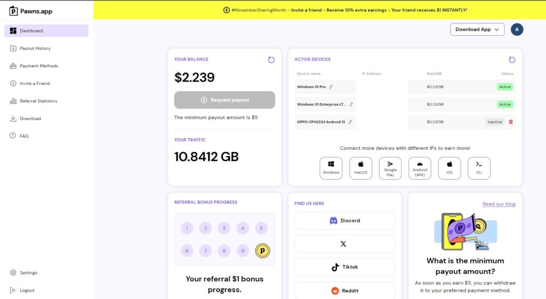This screenshot has height=299, width=546.
Task: Edit the Windows 10 Pro device name
Action: tap(331, 87)
